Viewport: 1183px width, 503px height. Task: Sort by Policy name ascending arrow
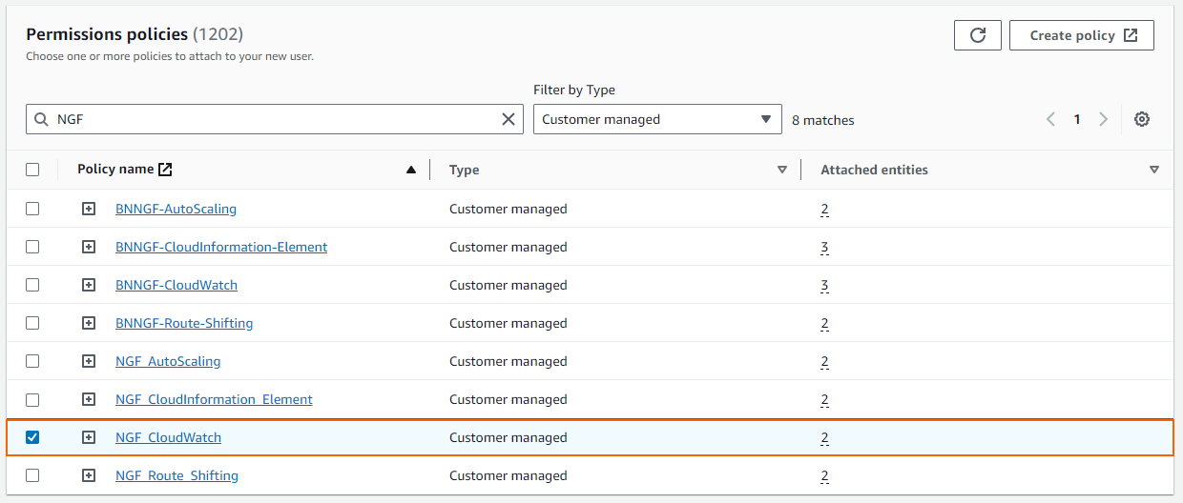pos(411,170)
